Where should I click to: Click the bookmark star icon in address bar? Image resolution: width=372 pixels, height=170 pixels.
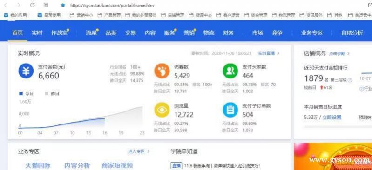tap(63, 5)
